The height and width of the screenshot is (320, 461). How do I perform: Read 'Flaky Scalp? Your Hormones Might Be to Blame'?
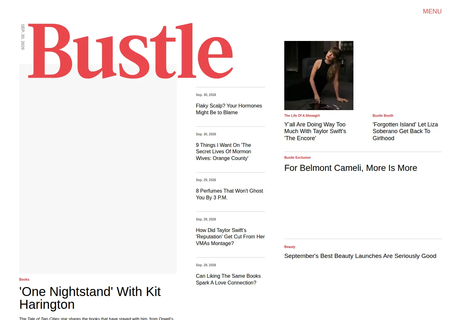point(229,109)
